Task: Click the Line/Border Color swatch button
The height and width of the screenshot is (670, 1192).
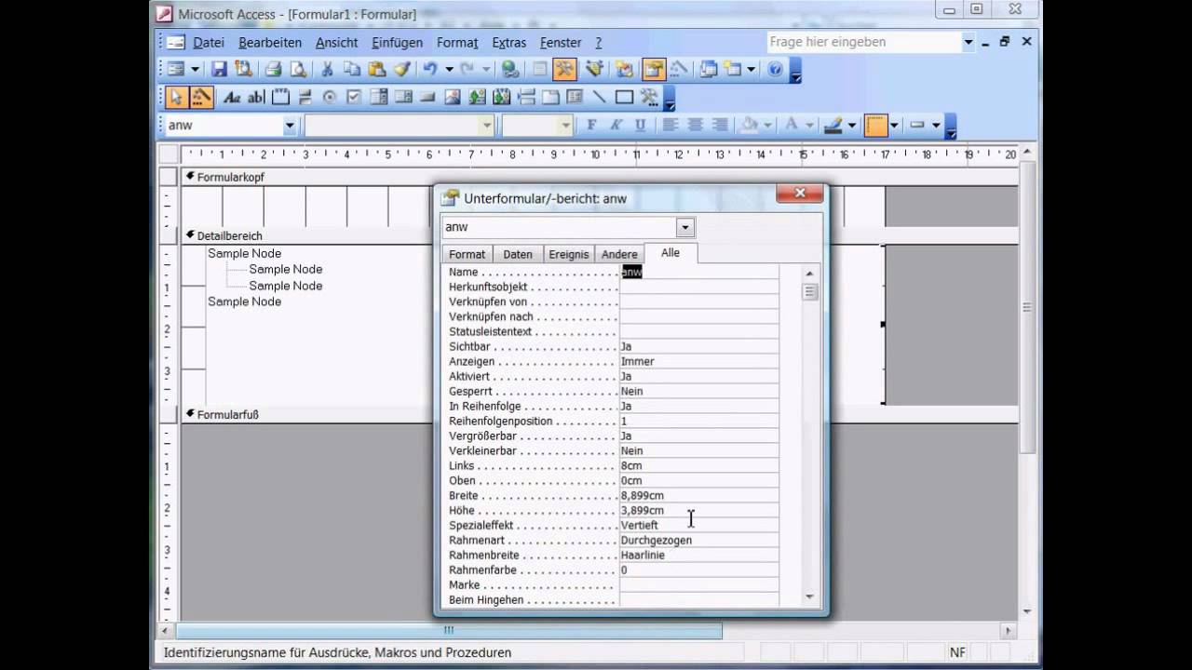Action: point(833,126)
